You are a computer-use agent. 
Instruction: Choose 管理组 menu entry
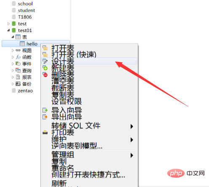(x=89, y=155)
